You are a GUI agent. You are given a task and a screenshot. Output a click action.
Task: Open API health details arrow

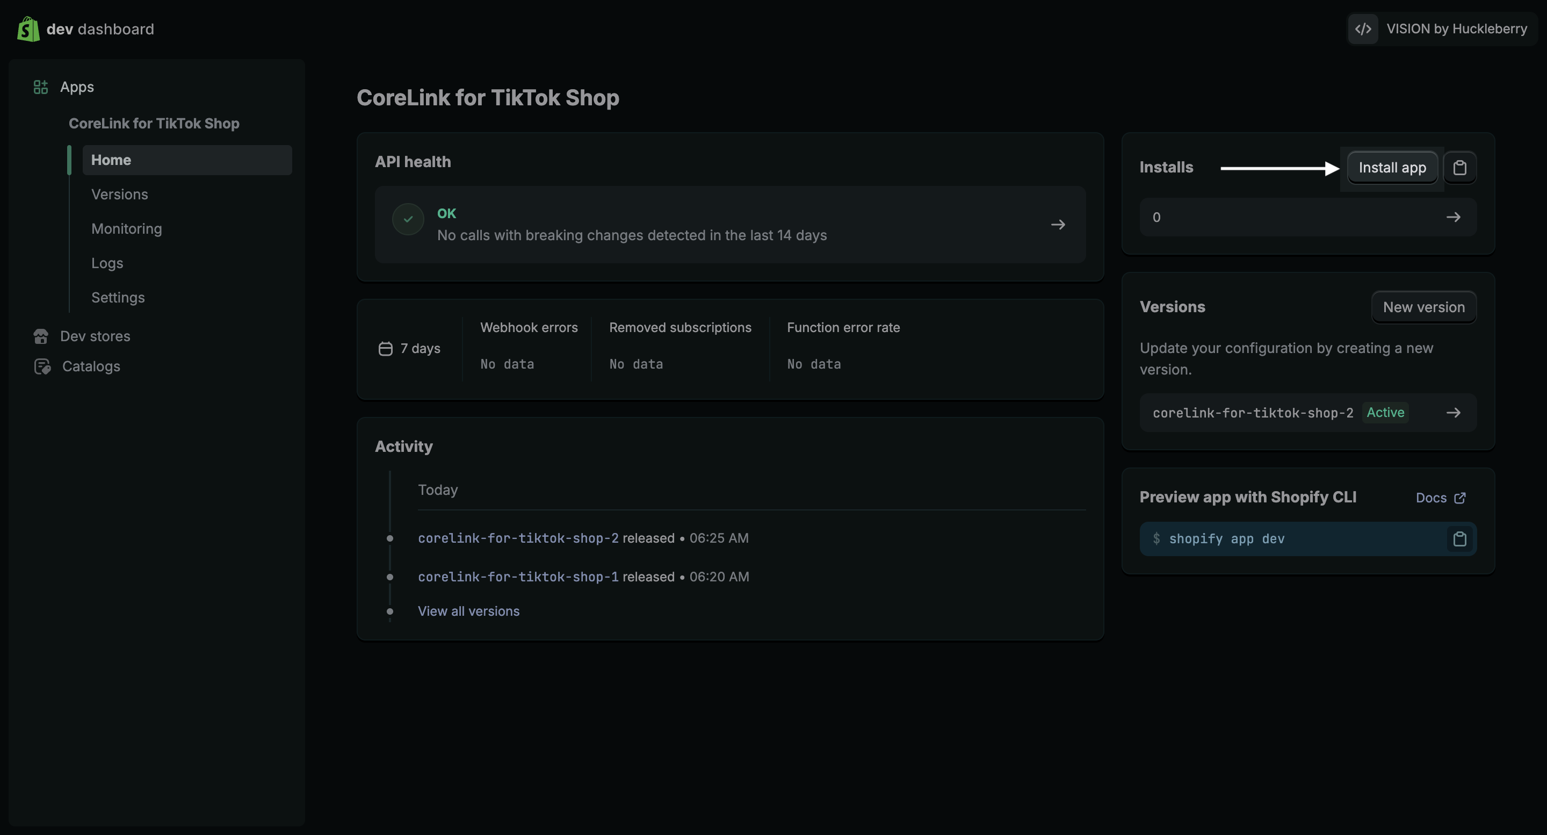pyautogui.click(x=1058, y=225)
